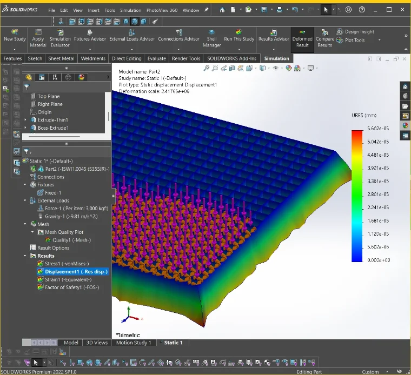Screen dimensions: 411x375
Task: Click the feature tree filter field
Action: tap(67, 87)
